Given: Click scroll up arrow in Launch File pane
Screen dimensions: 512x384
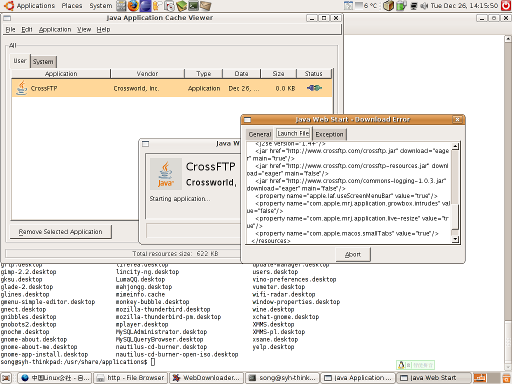Looking at the screenshot, I should [x=455, y=146].
